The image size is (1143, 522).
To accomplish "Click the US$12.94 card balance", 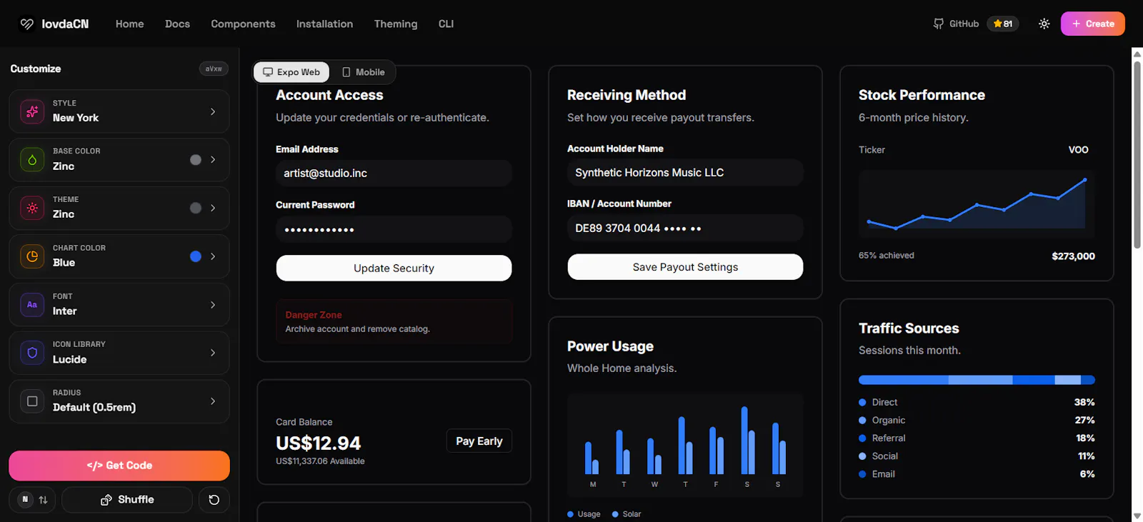I will click(319, 443).
